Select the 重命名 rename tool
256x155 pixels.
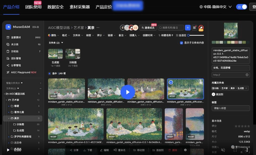pyautogui.click(x=120, y=150)
